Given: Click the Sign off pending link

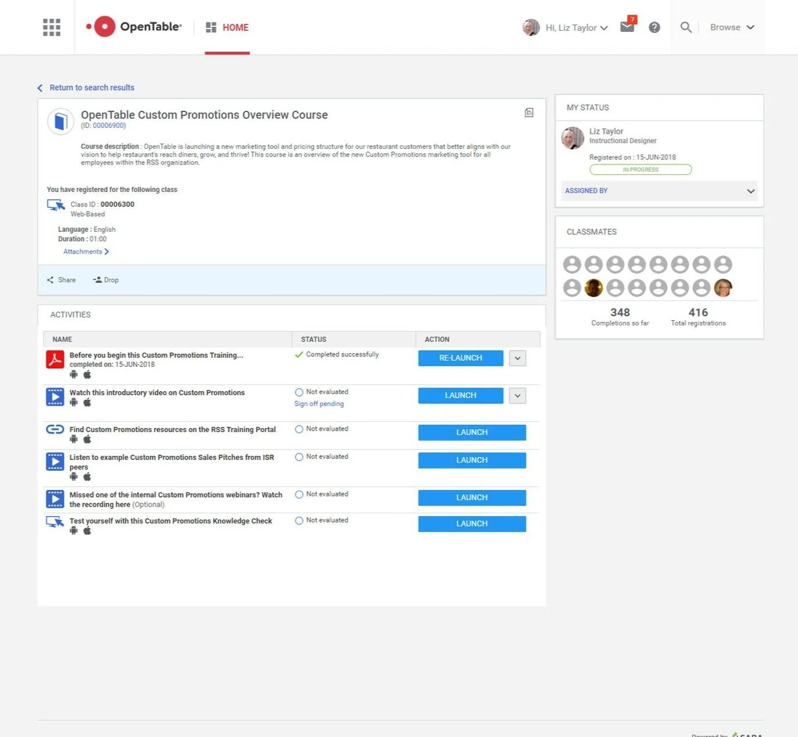Looking at the screenshot, I should [319, 404].
